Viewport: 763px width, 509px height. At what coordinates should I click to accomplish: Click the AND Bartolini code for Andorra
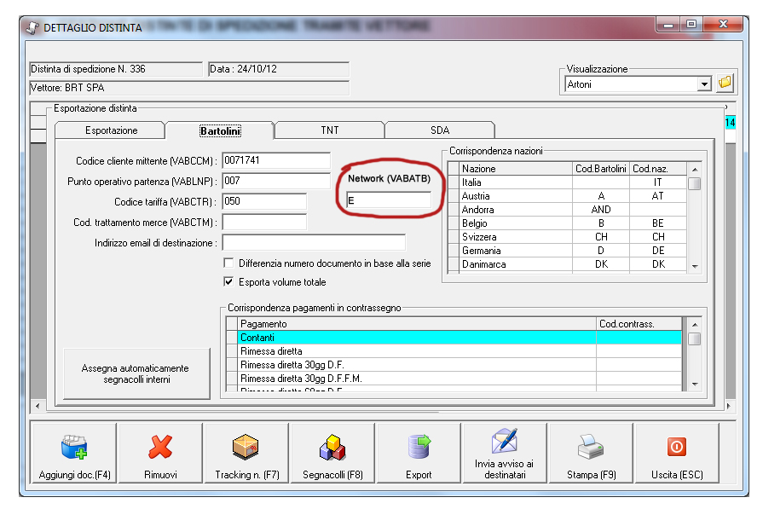pyautogui.click(x=601, y=210)
